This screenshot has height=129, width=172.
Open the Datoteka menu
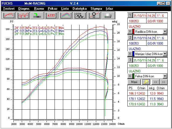80,9
